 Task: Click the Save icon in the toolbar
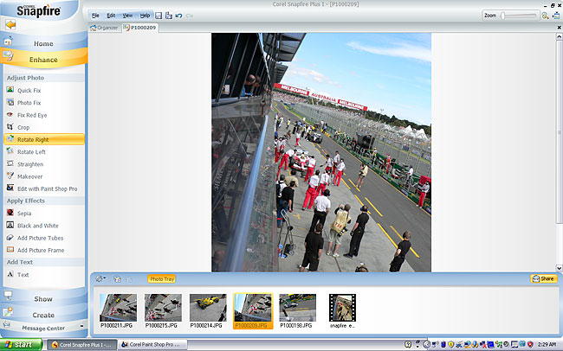click(x=159, y=16)
